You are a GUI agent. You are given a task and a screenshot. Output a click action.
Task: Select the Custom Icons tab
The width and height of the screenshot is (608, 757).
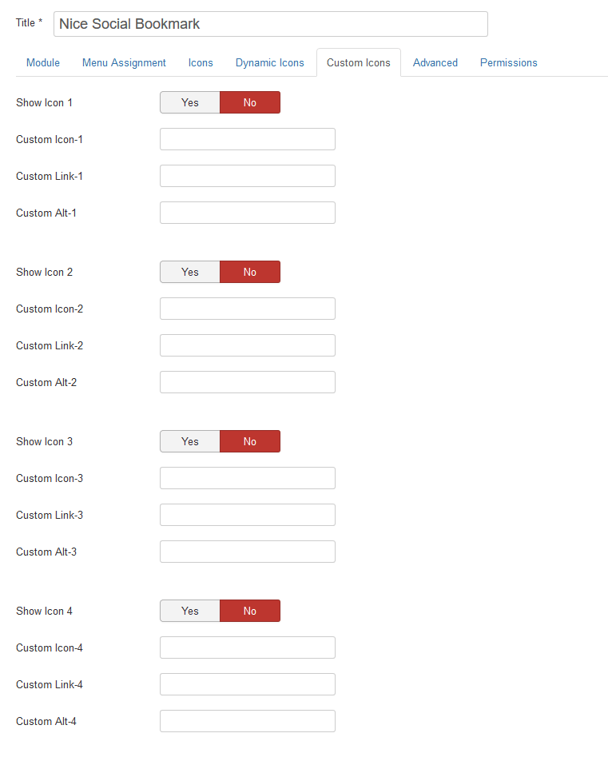(x=358, y=62)
